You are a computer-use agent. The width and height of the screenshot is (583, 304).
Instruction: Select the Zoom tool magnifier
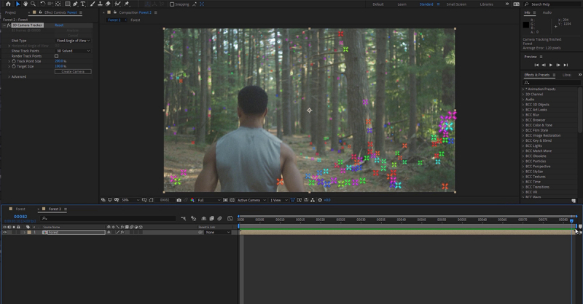[x=34, y=4]
